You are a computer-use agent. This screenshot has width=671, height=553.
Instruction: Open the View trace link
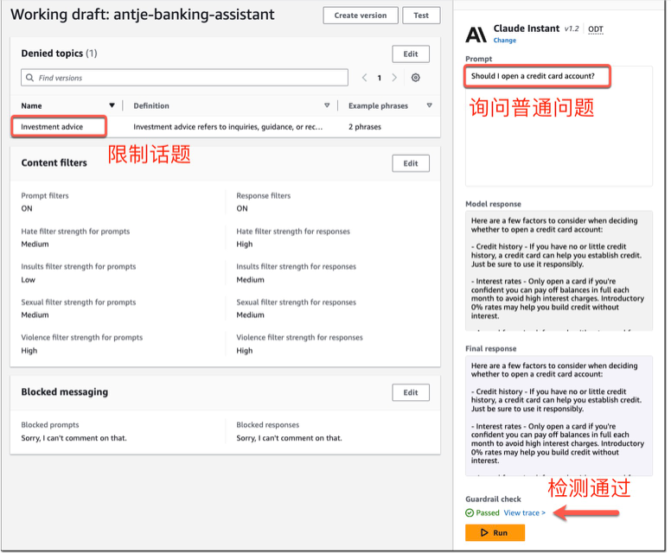[525, 512]
